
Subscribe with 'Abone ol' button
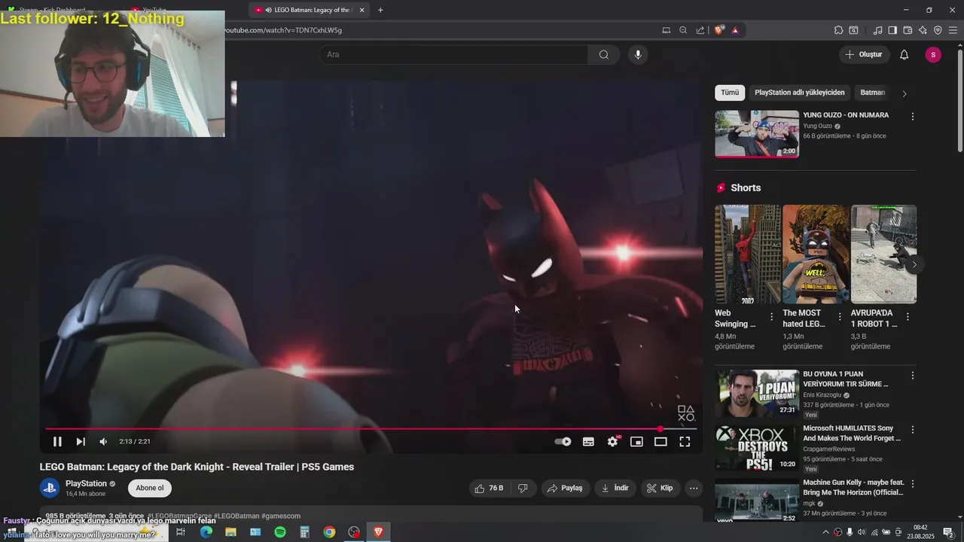(150, 488)
